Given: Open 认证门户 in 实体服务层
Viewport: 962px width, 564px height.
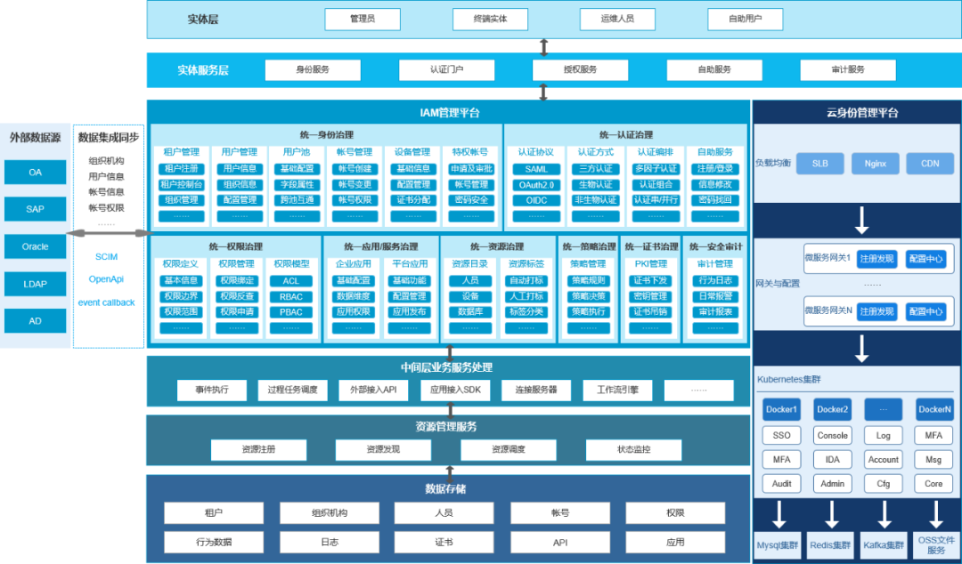Looking at the screenshot, I should click(x=446, y=69).
